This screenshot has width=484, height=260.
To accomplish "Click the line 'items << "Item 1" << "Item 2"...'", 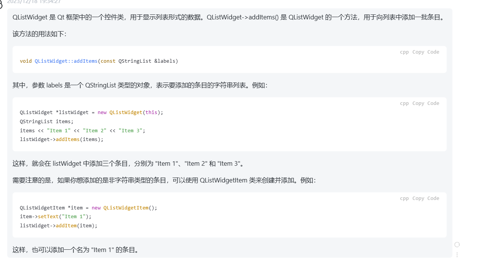I will pyautogui.click(x=83, y=130).
